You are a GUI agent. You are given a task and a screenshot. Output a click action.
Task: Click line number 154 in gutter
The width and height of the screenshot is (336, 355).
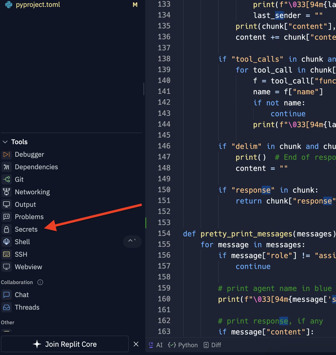[x=164, y=233]
